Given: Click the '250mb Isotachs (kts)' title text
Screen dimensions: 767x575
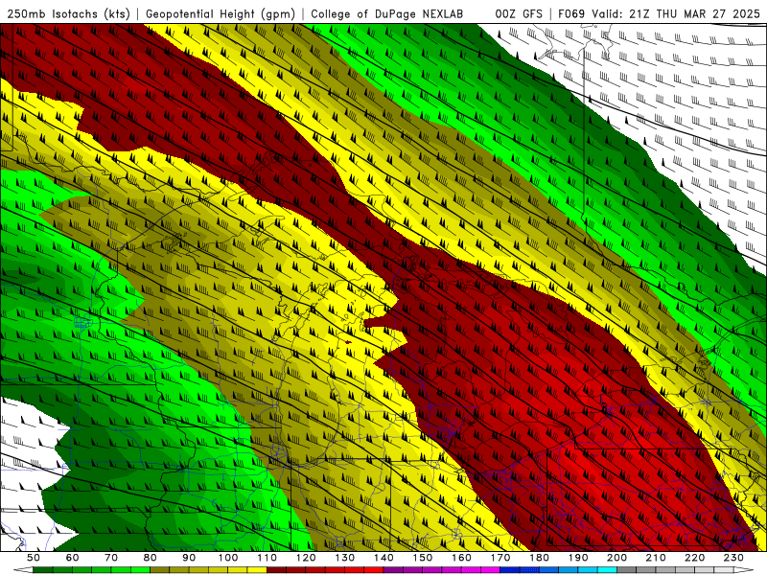Looking at the screenshot, I should click(69, 14).
